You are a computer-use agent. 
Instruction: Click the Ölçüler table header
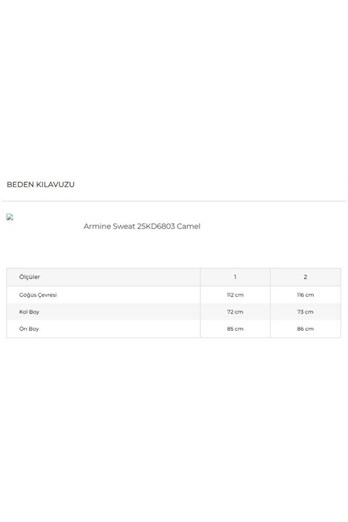pyautogui.click(x=30, y=277)
